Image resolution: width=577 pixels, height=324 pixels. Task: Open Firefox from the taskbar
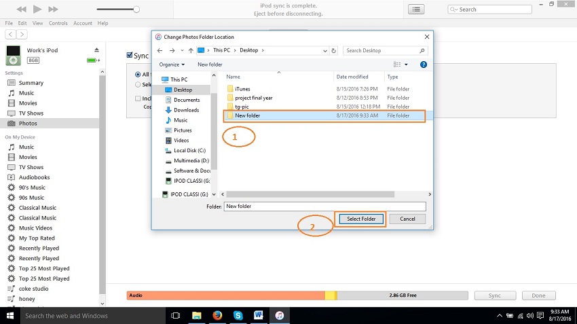tap(217, 316)
